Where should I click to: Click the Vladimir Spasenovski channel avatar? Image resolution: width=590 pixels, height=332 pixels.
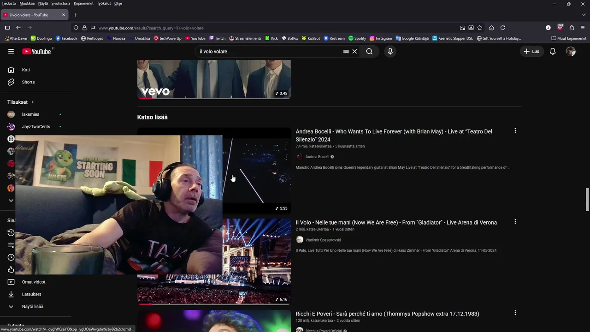(300, 240)
